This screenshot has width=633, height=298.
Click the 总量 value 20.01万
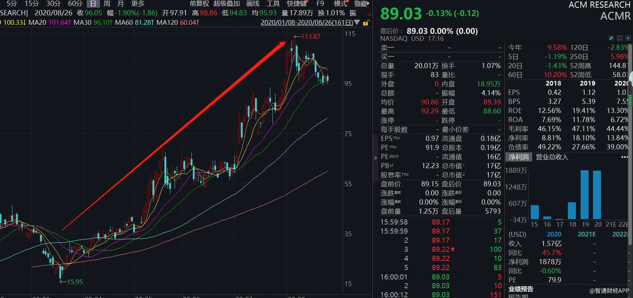coord(426,66)
